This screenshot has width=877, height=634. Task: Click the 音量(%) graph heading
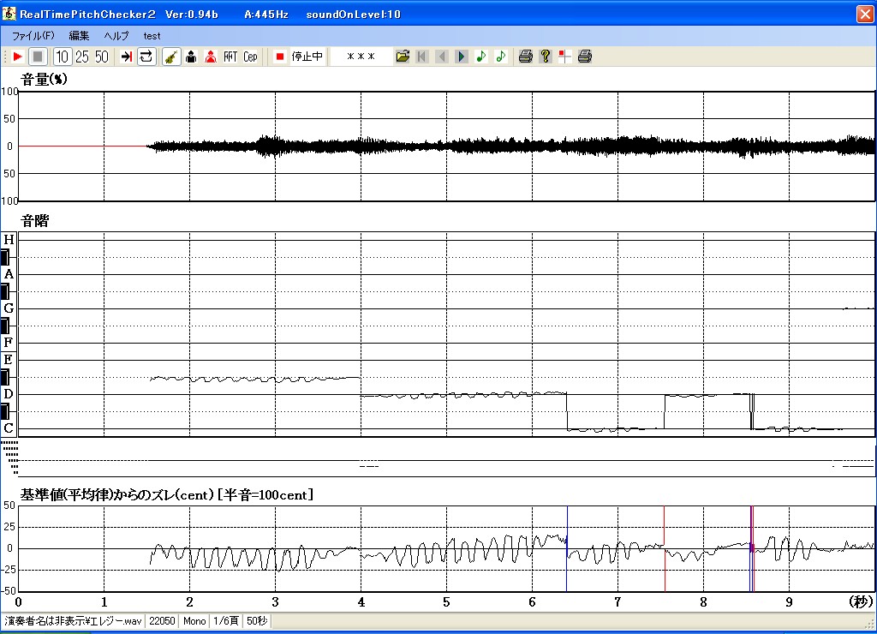(44, 80)
